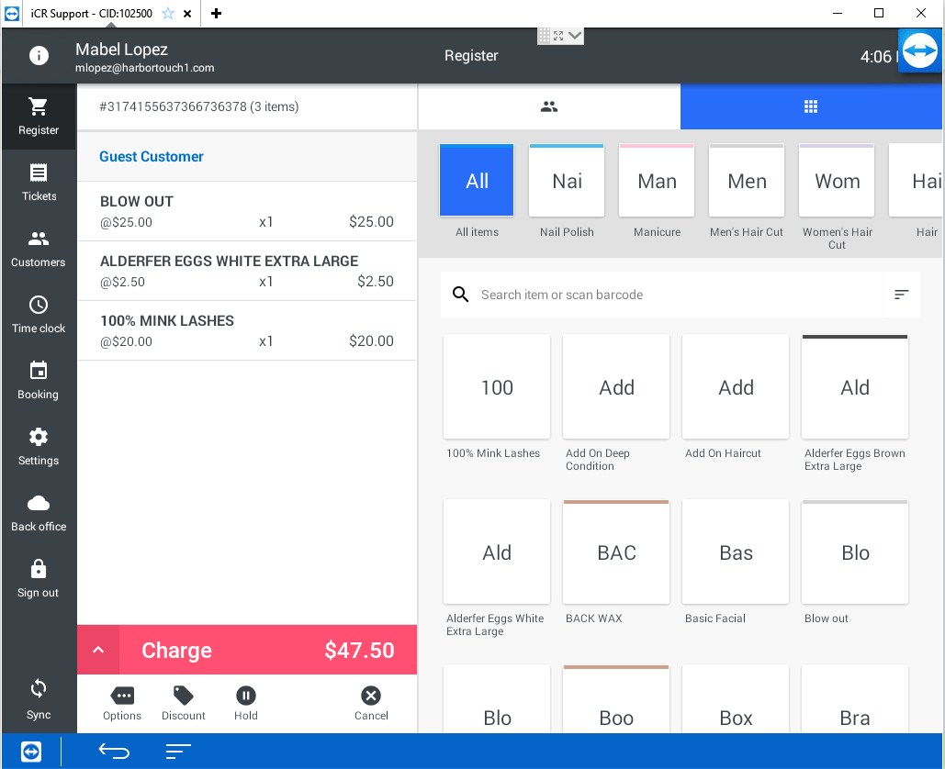This screenshot has width=945, height=769.
Task: Open Settings from the sidebar
Action: tap(39, 447)
